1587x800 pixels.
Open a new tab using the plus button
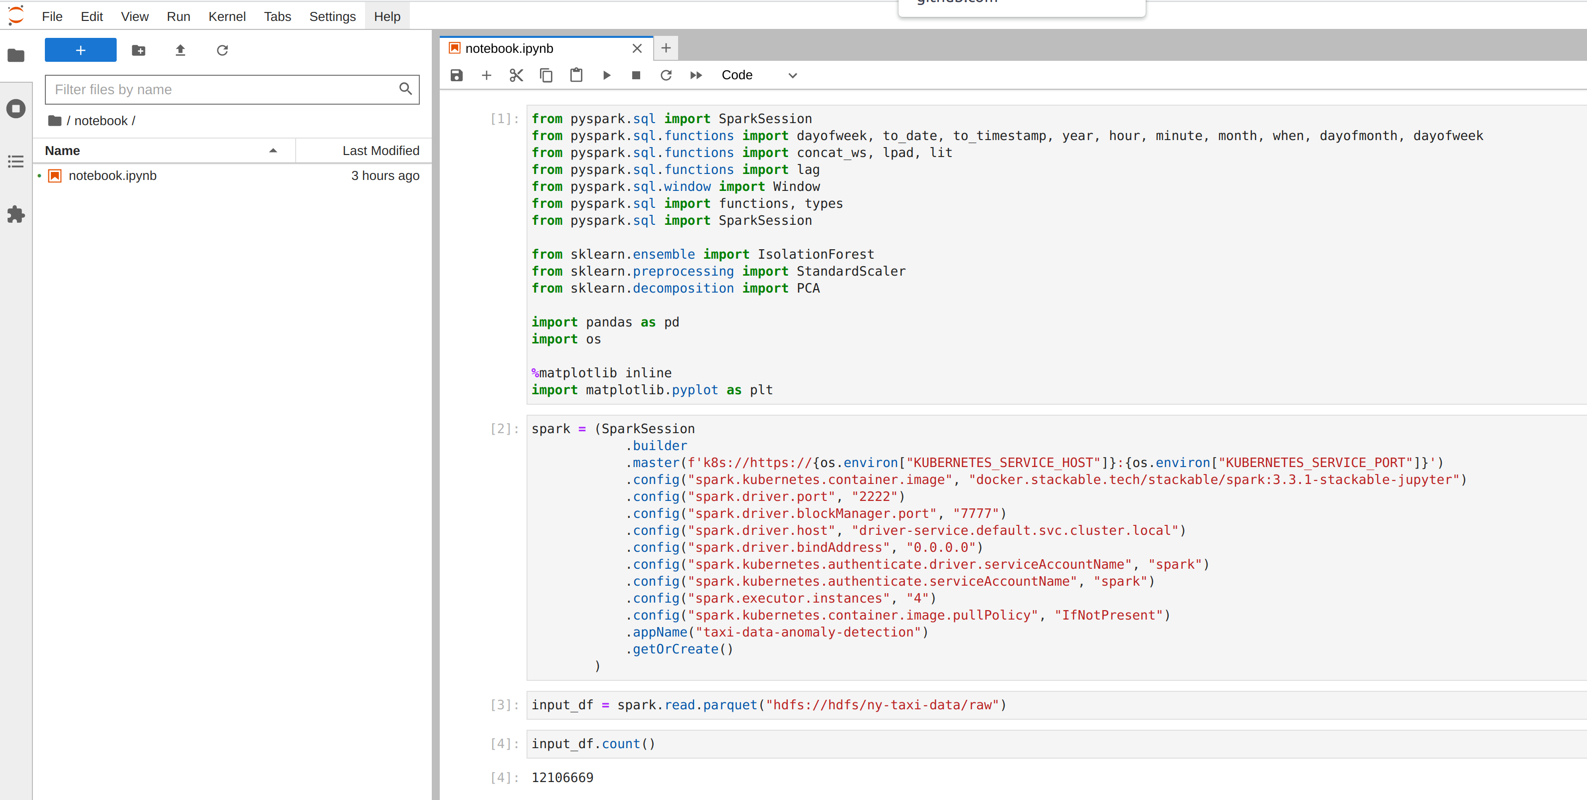pos(665,47)
